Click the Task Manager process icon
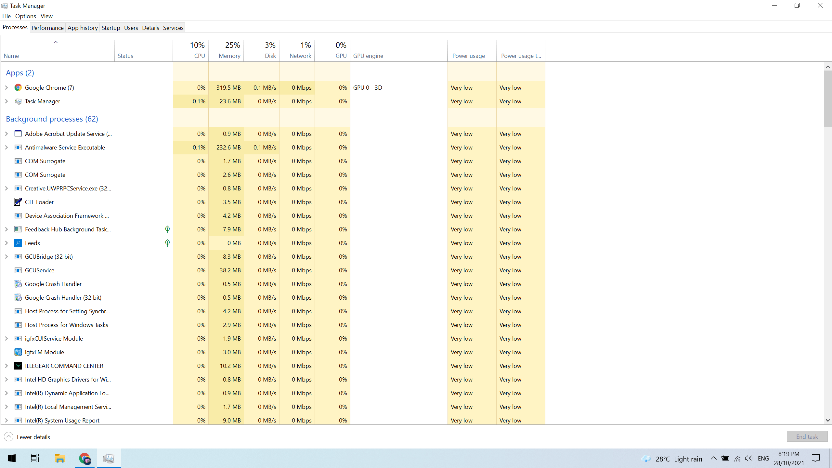This screenshot has height=468, width=832. [18, 101]
